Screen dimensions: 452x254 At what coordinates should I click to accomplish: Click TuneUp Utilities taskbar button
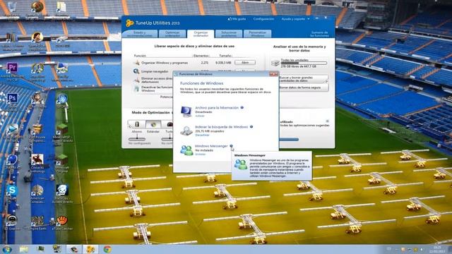[x=90, y=249]
